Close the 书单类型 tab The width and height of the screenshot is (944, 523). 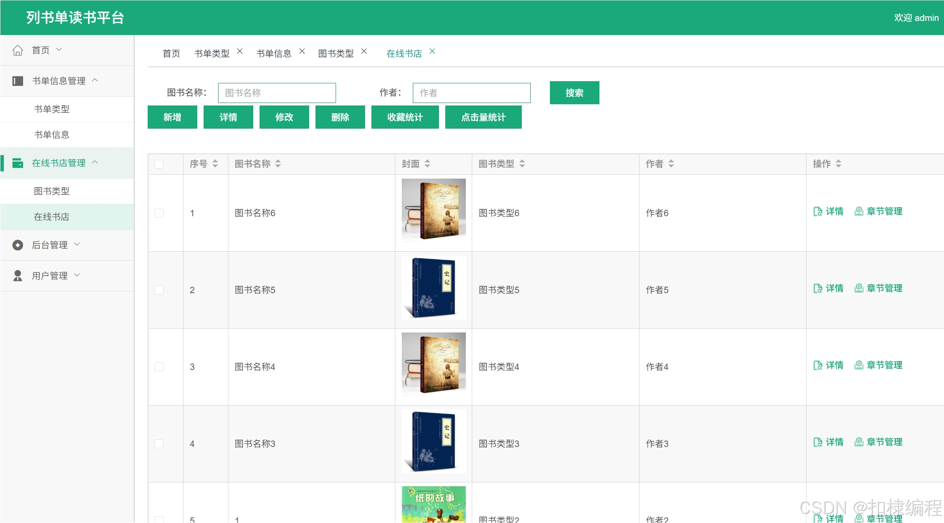240,51
